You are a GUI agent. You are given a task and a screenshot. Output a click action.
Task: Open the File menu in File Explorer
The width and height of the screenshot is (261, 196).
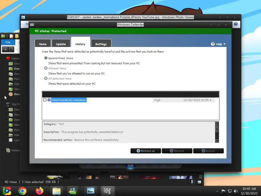click(8, 42)
